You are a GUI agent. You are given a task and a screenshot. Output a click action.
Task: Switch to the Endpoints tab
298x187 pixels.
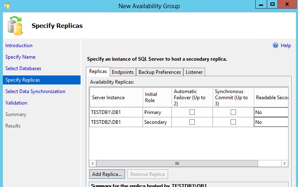[123, 72]
